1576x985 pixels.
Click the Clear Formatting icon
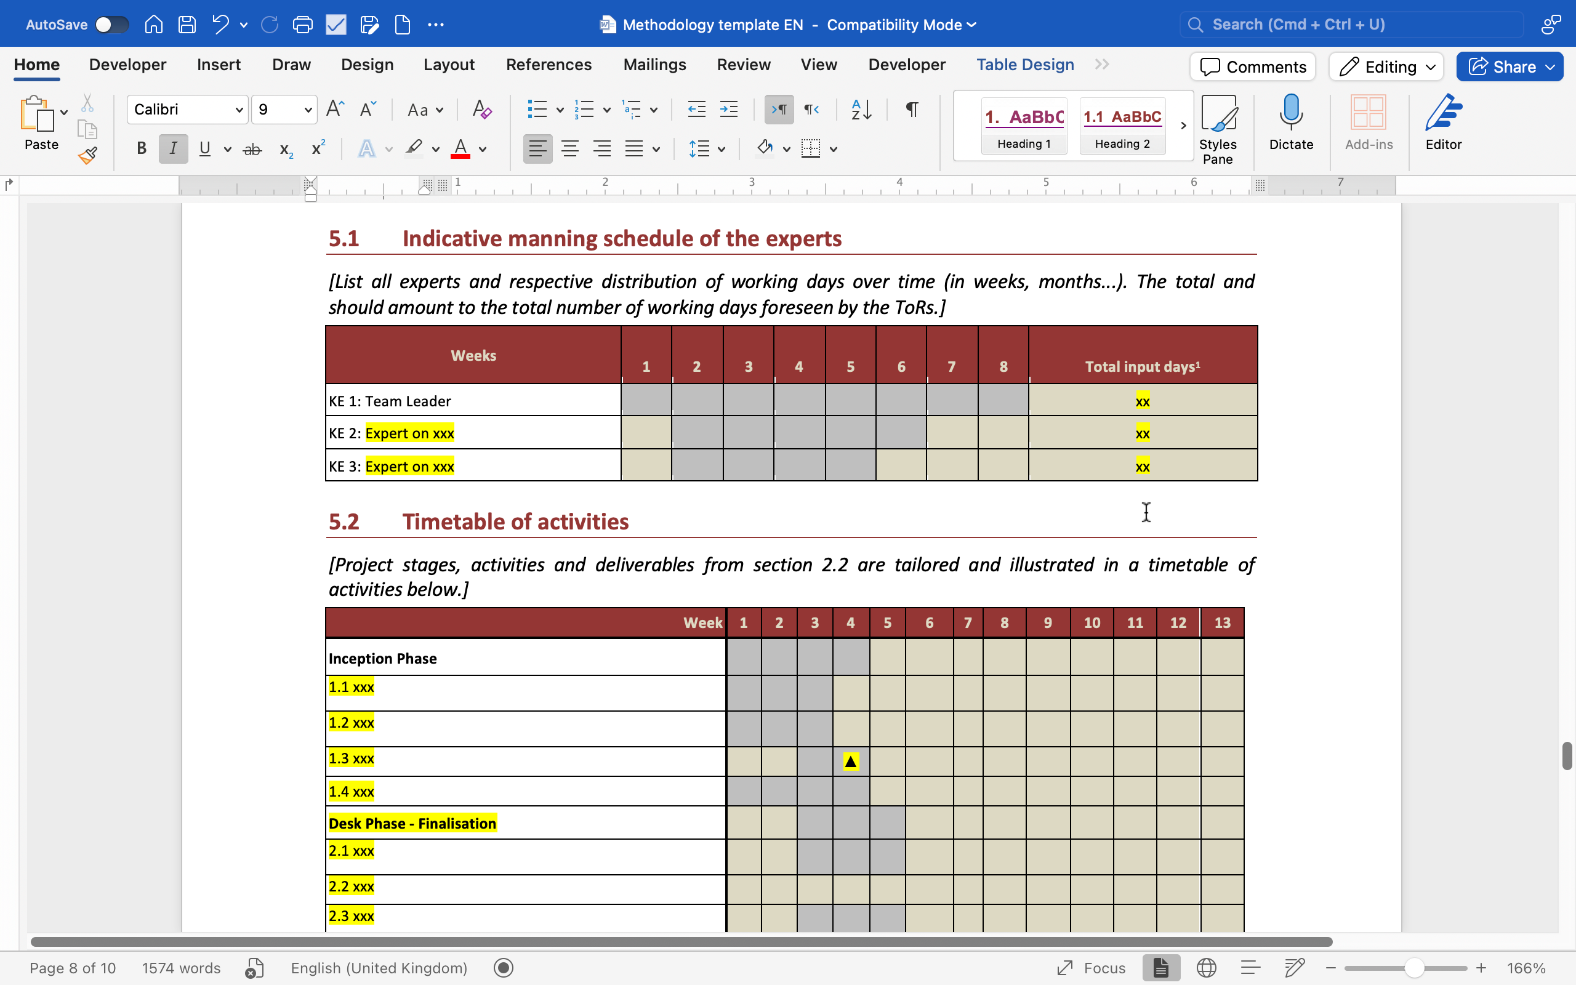pos(481,110)
